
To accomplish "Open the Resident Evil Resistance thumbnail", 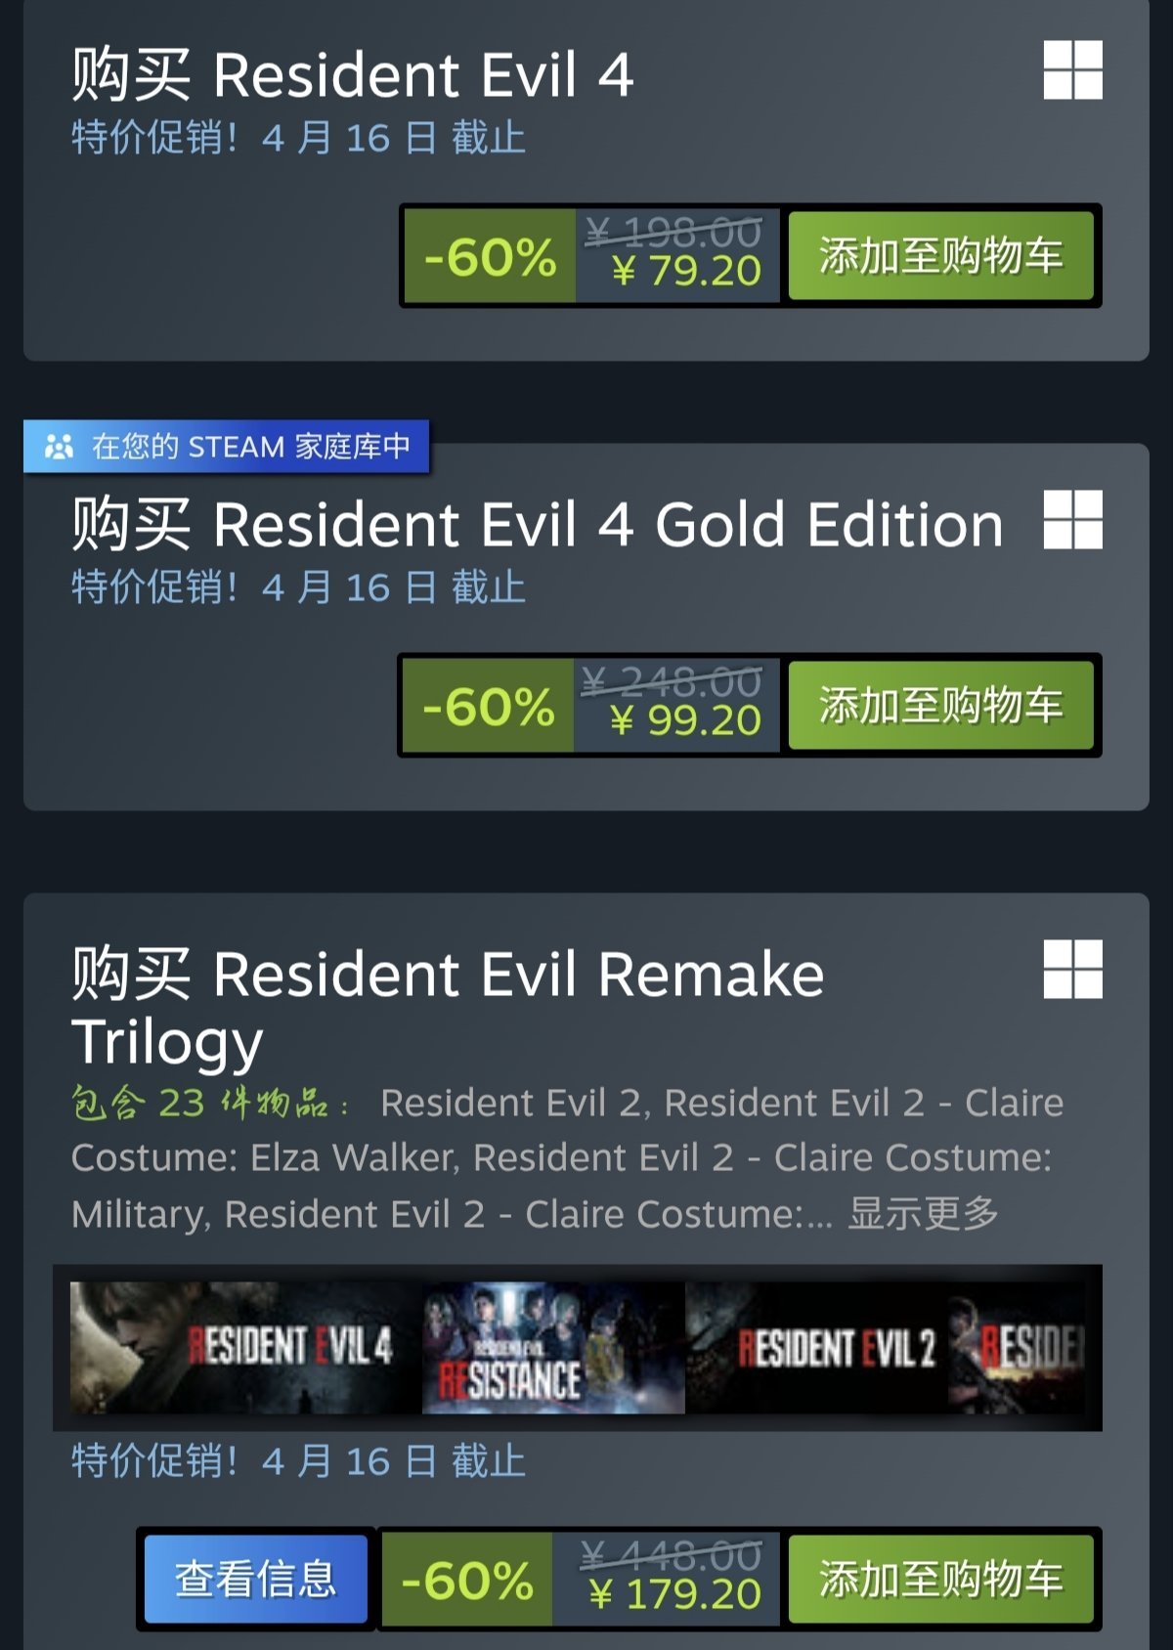I will [x=553, y=1348].
